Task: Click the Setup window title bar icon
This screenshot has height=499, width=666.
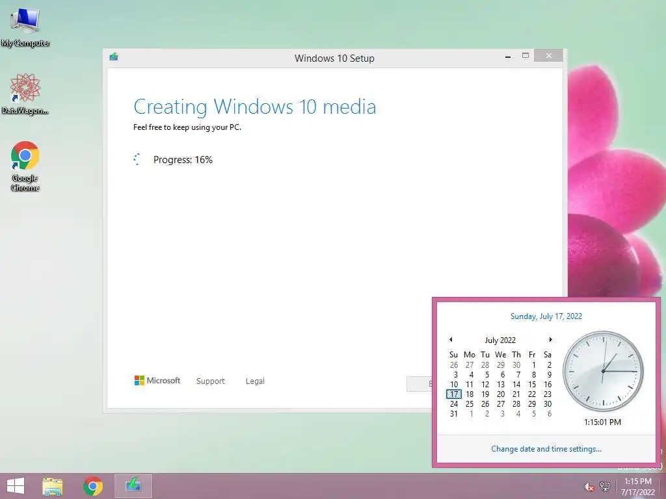Action: coord(113,57)
